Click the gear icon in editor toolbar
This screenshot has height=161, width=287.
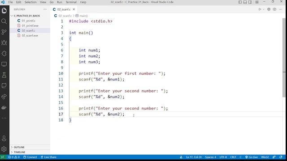click(269, 9)
